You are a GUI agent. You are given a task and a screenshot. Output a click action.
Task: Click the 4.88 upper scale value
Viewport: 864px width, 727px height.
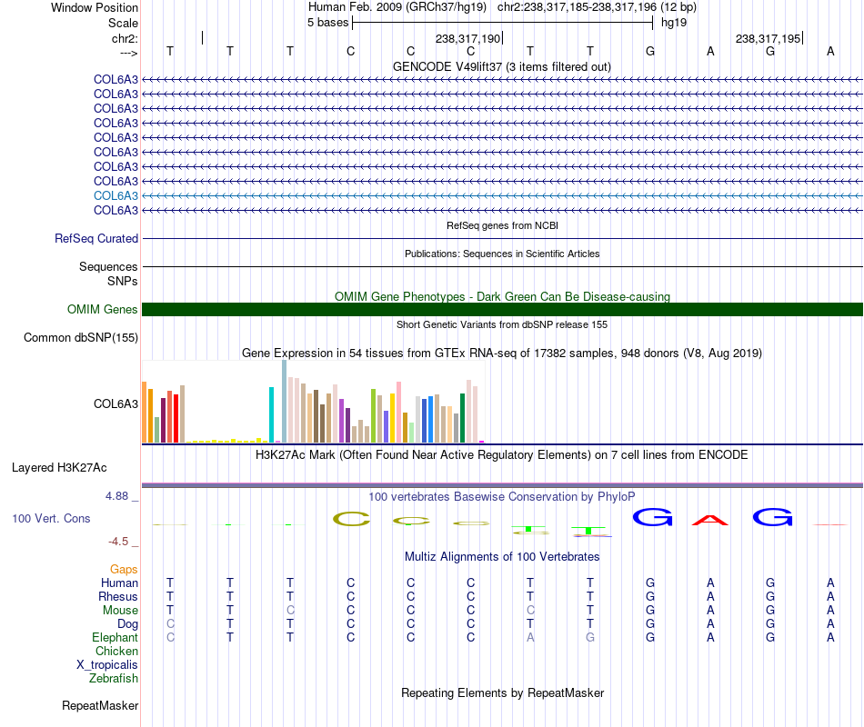(x=116, y=496)
